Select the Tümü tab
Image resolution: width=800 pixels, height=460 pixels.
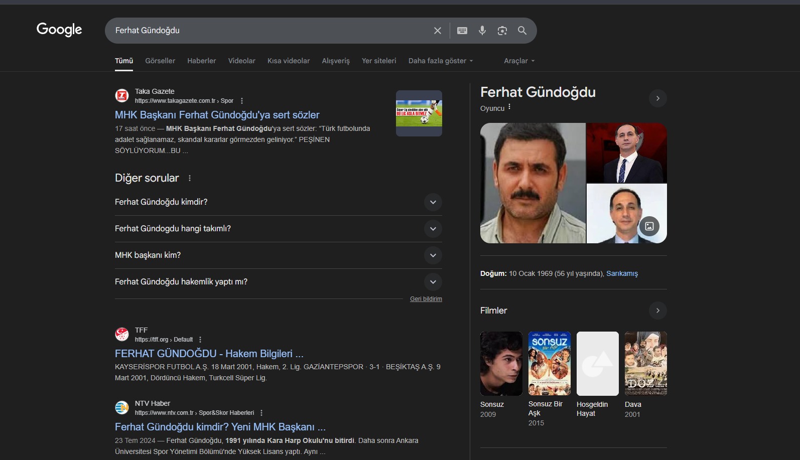click(x=124, y=61)
